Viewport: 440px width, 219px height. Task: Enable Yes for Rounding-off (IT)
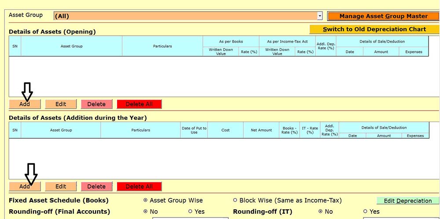tap(365, 212)
